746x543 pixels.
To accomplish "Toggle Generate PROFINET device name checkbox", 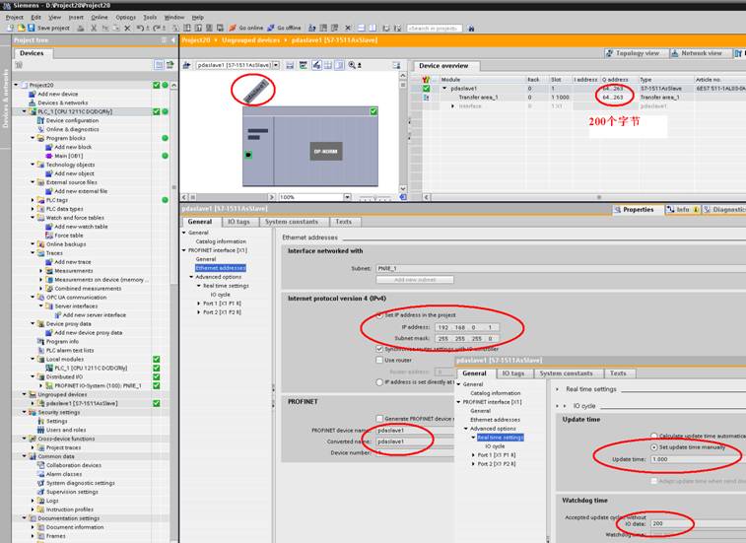I will click(x=379, y=419).
